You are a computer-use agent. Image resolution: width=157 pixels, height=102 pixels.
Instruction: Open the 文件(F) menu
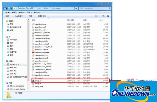click(x=7, y=12)
